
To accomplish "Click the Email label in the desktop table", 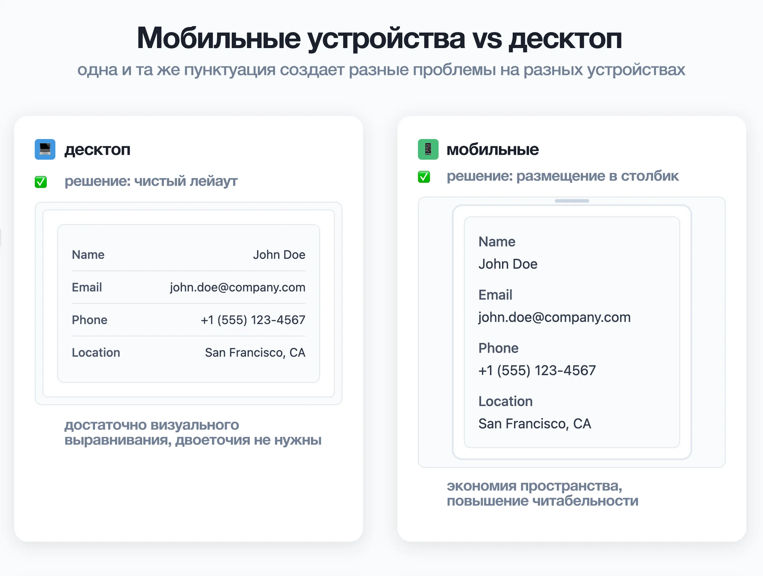I will (x=87, y=287).
